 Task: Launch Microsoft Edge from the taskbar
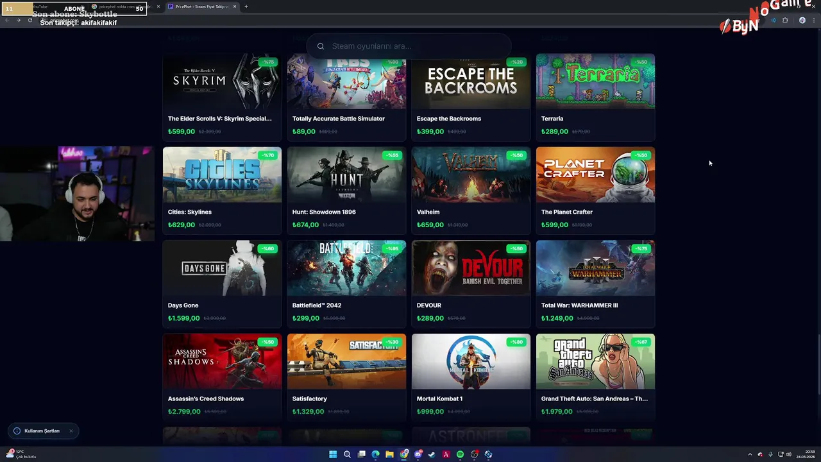coord(375,454)
